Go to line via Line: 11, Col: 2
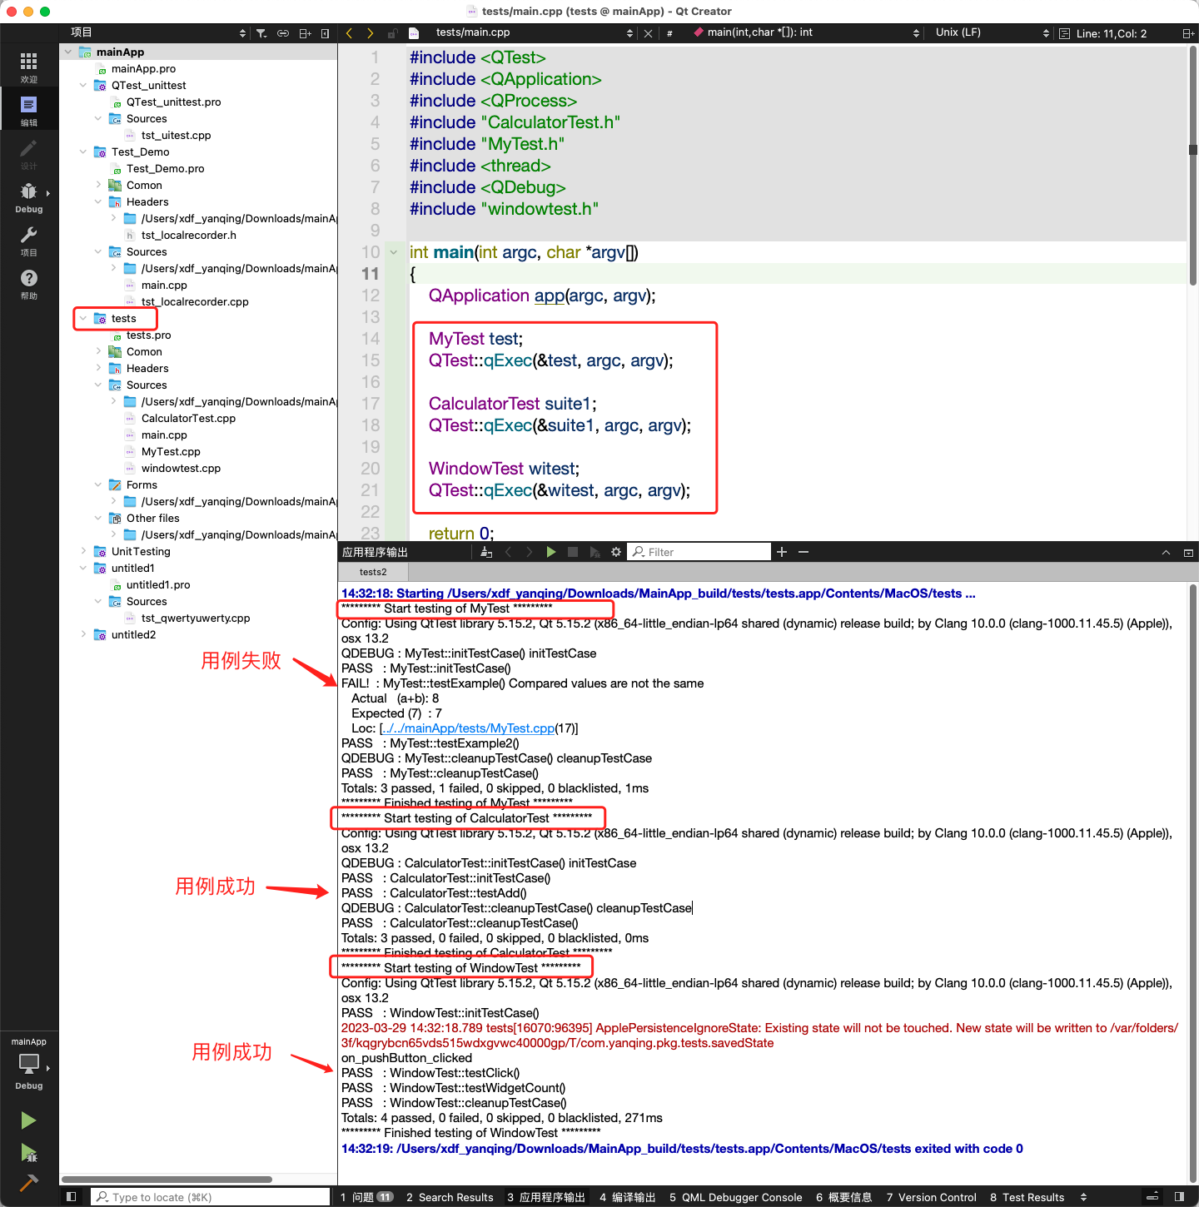Image resolution: width=1199 pixels, height=1207 pixels. click(1112, 33)
